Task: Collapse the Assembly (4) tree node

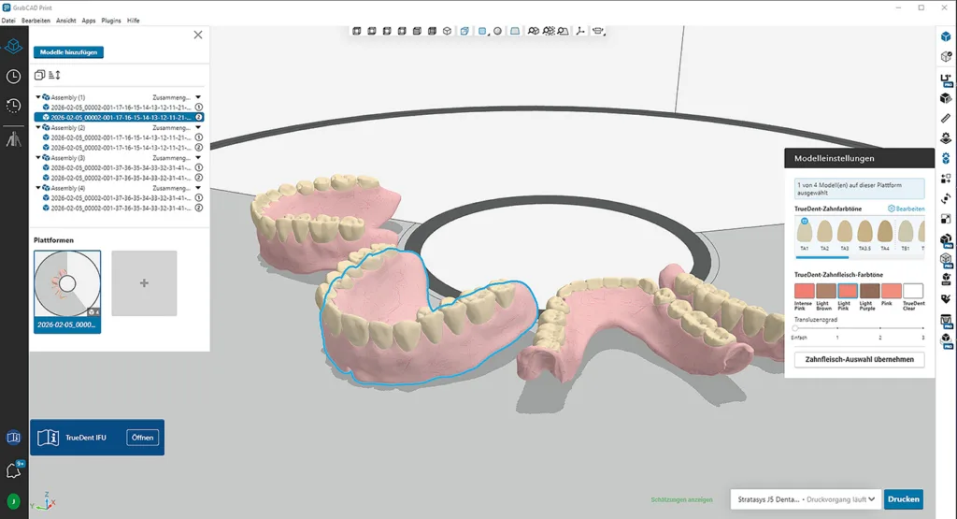Action: (37, 188)
